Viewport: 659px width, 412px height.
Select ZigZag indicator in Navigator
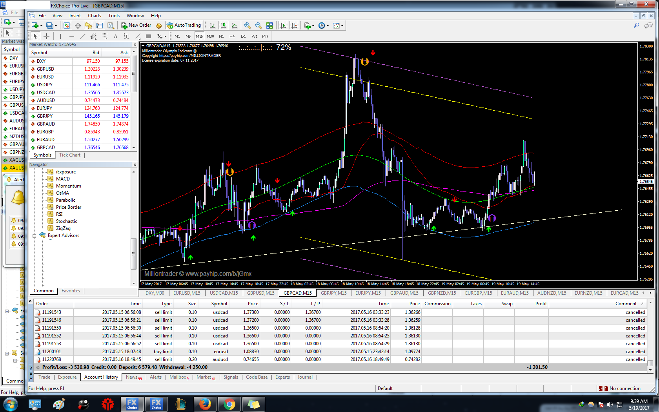(x=63, y=228)
